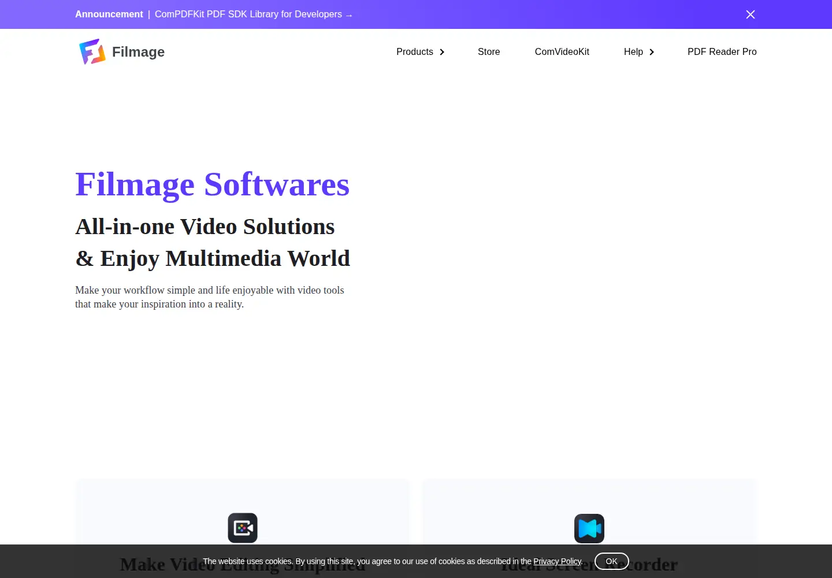The image size is (832, 578).
Task: Click the Filmage Softwares heading
Action: coord(212,184)
